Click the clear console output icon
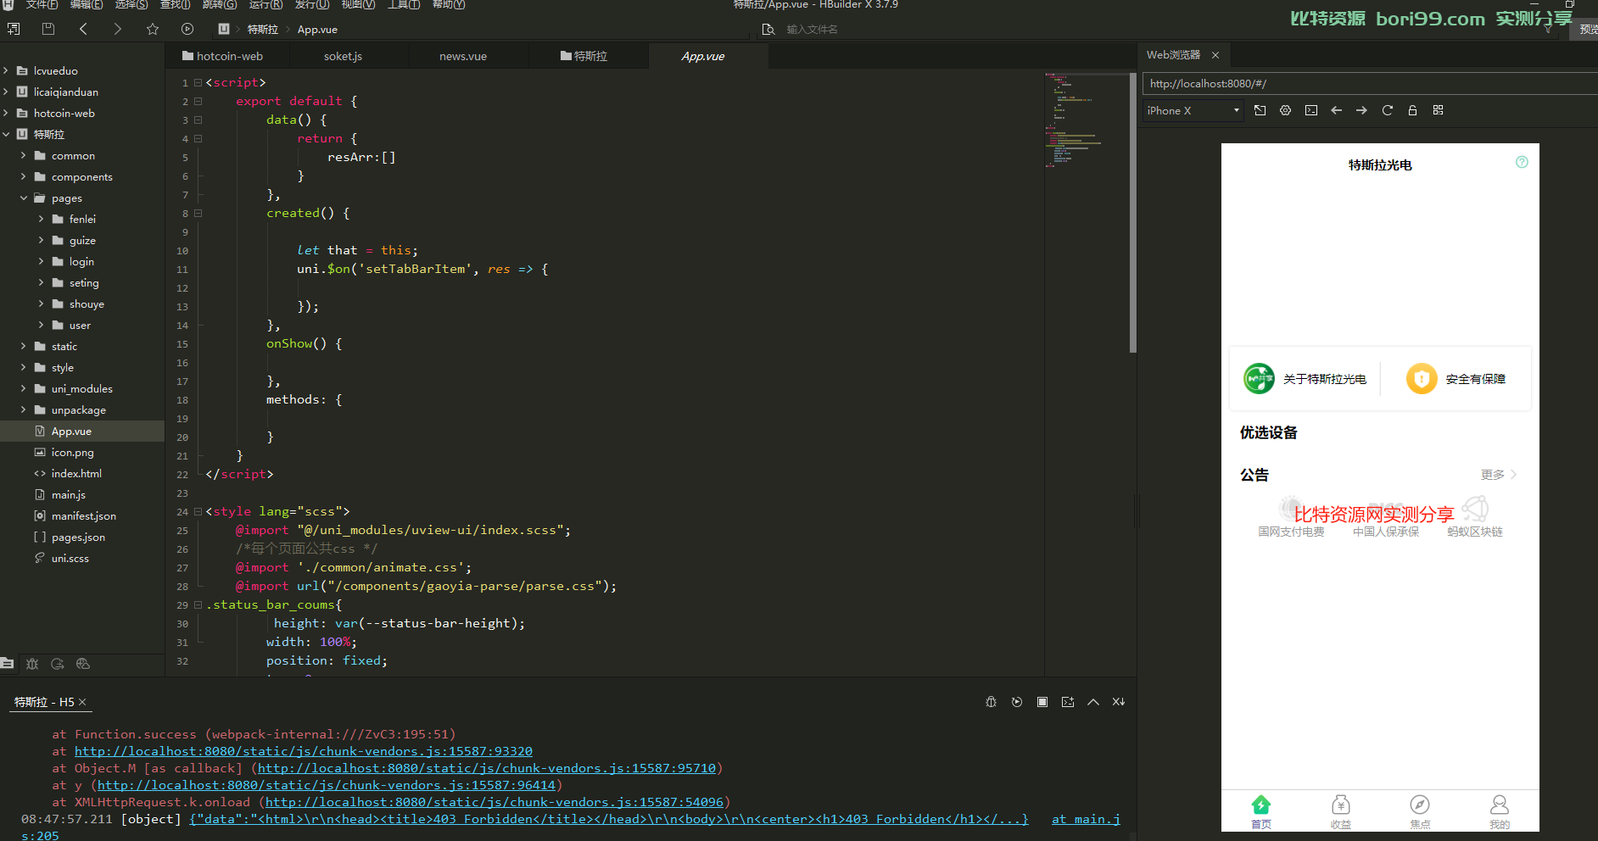The width and height of the screenshot is (1598, 841). tap(1119, 702)
